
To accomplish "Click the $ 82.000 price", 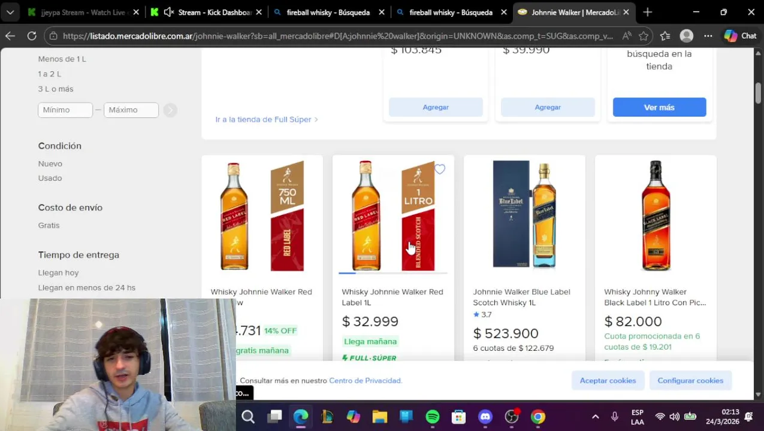I will point(633,321).
